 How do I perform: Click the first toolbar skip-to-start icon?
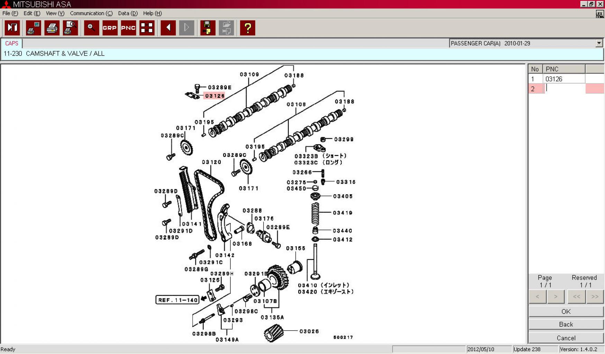point(12,28)
